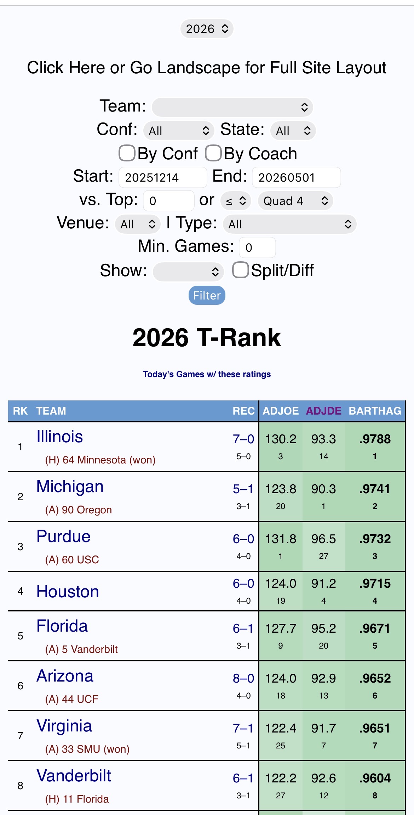414x815 pixels.
Task: Open the Type filter dropdown
Action: 289,224
